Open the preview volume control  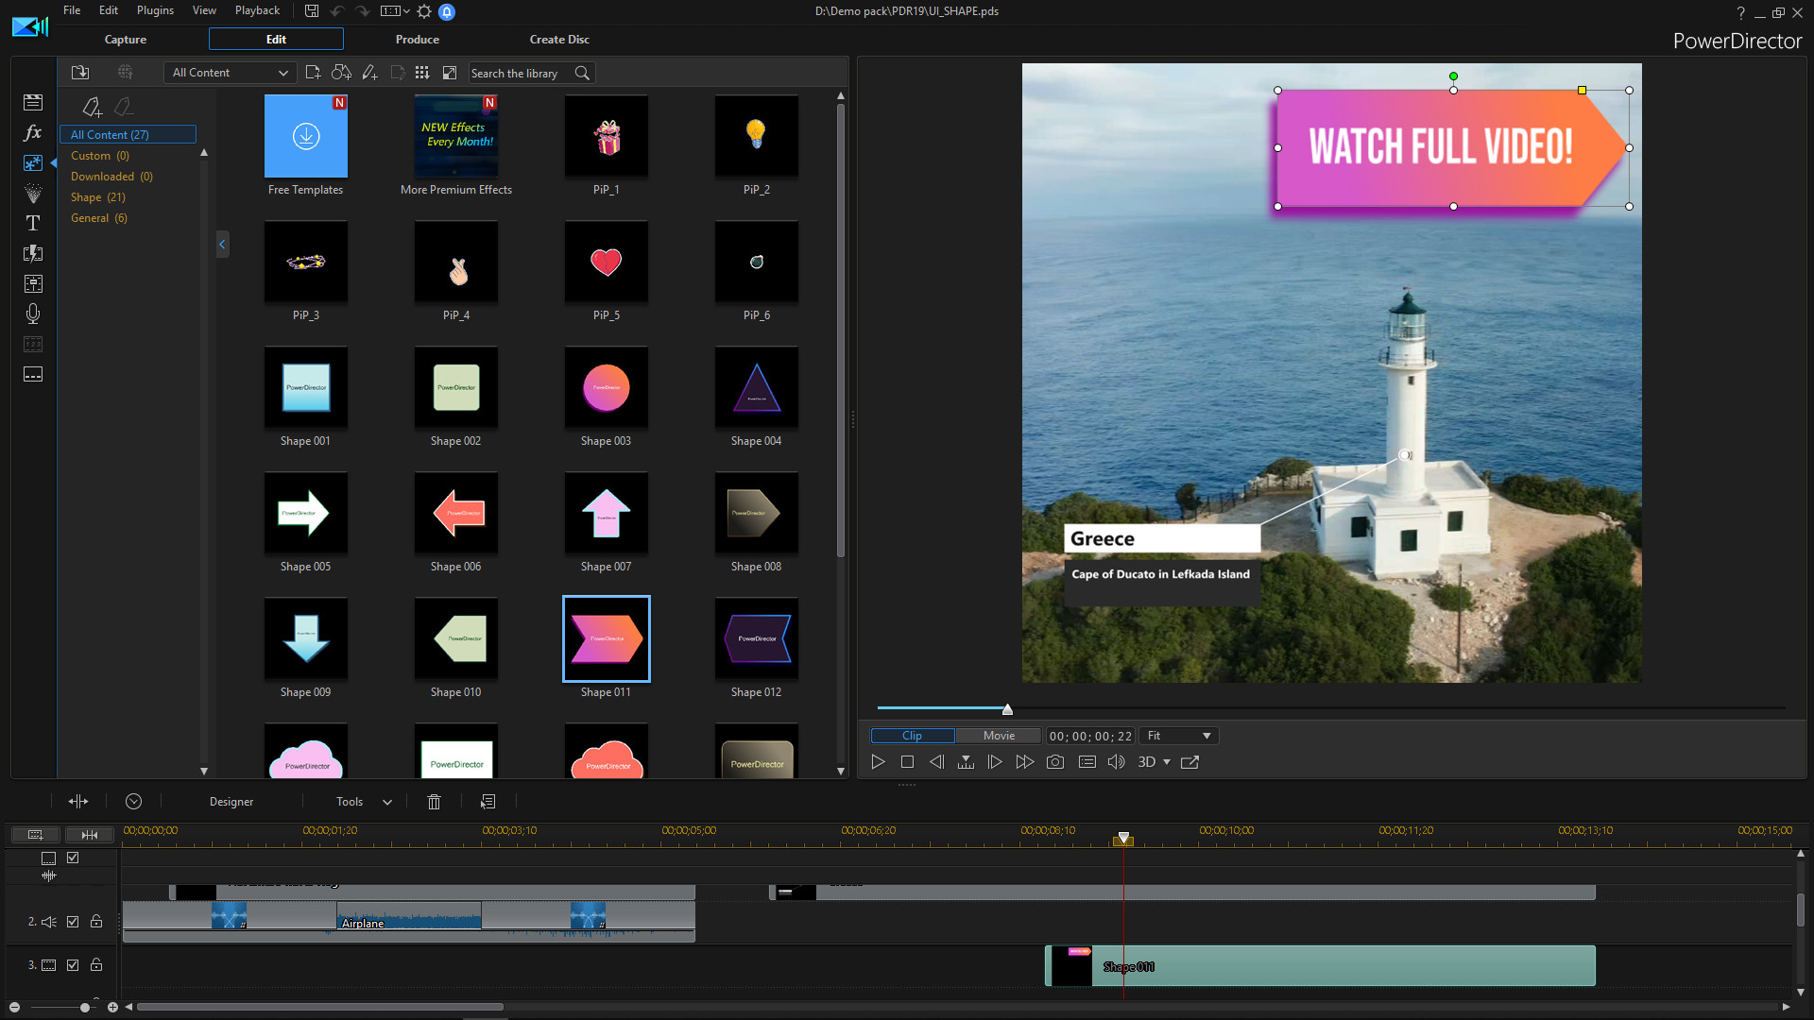1116,761
